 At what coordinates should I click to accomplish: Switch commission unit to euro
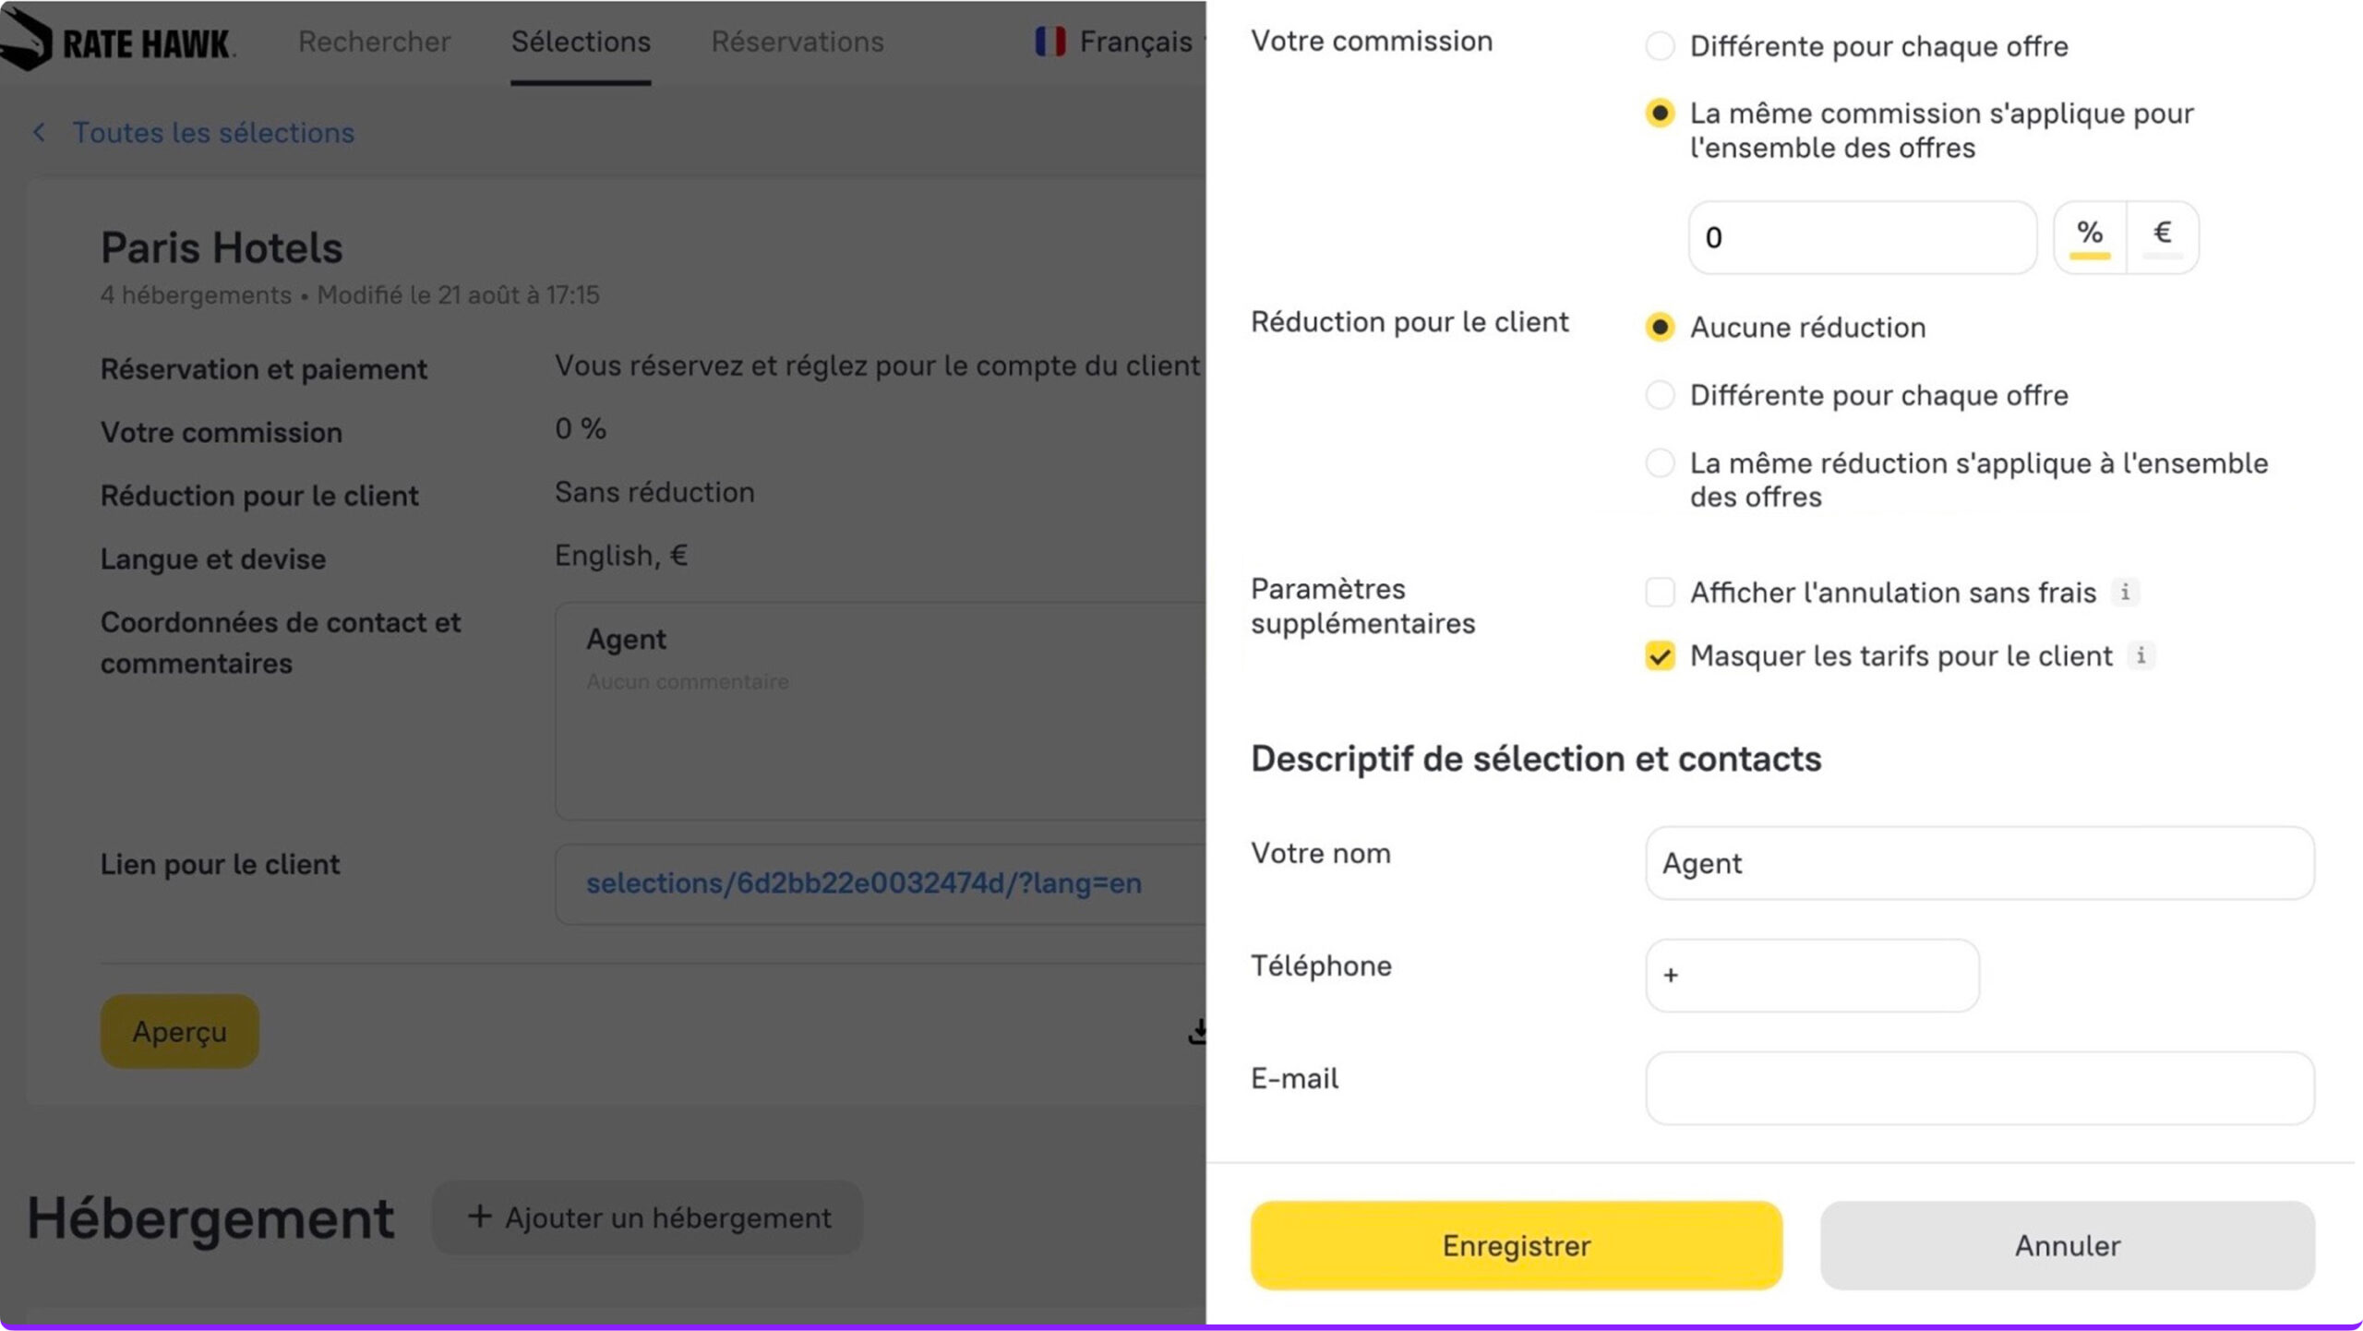click(2162, 237)
